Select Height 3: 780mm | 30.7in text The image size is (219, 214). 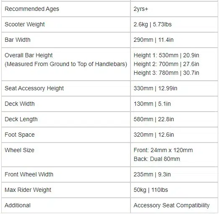167,73
